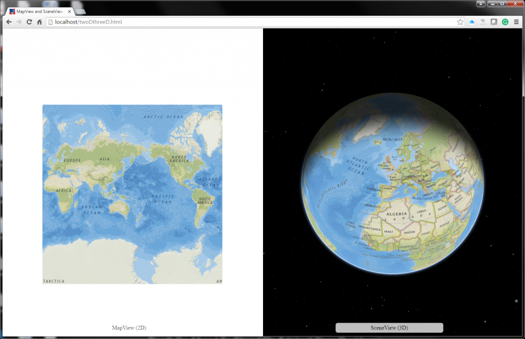
Task: Click the NIGER label on the globe
Action: pyautogui.click(x=409, y=232)
